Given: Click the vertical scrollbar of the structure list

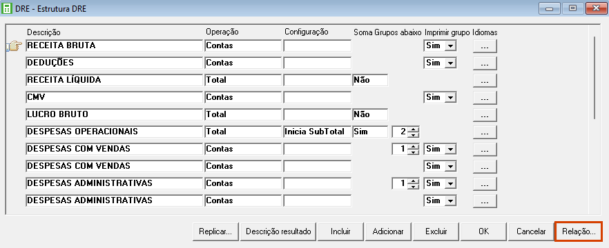Looking at the screenshot, I should click(594, 77).
